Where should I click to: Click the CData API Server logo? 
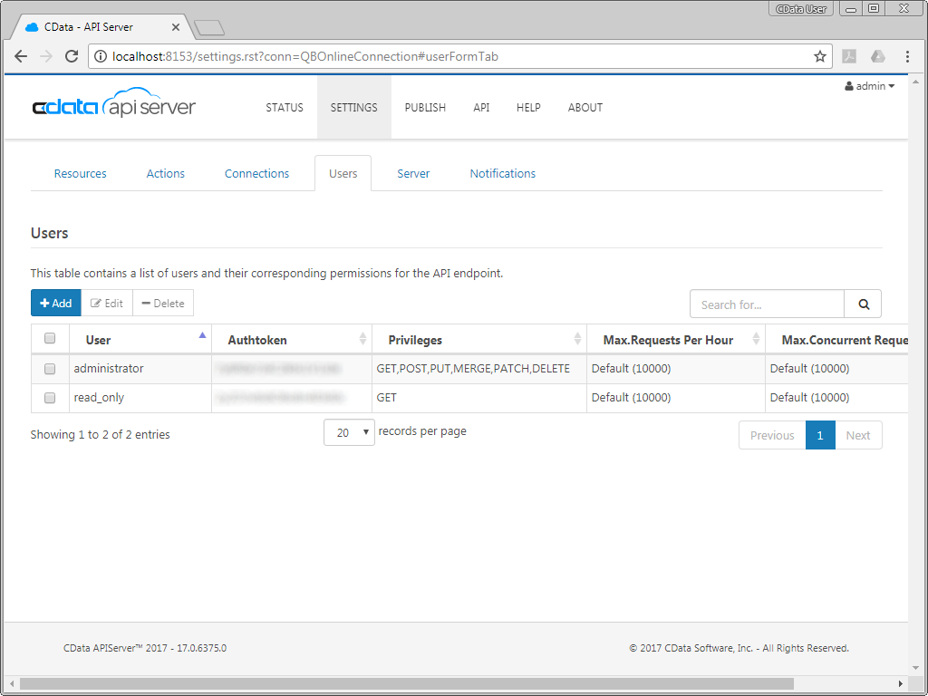[114, 106]
